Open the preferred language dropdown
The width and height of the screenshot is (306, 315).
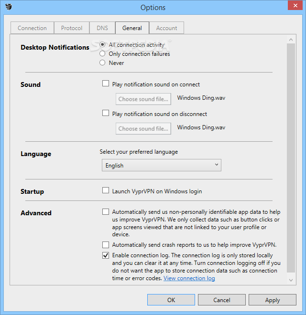coord(162,165)
